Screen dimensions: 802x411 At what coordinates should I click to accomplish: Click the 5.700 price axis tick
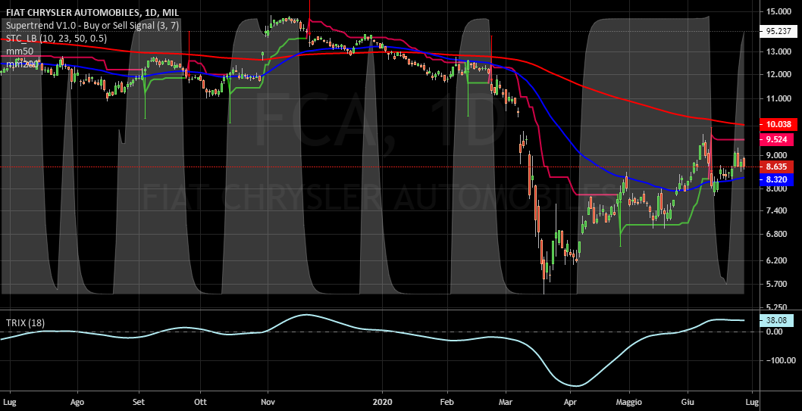[x=776, y=285]
